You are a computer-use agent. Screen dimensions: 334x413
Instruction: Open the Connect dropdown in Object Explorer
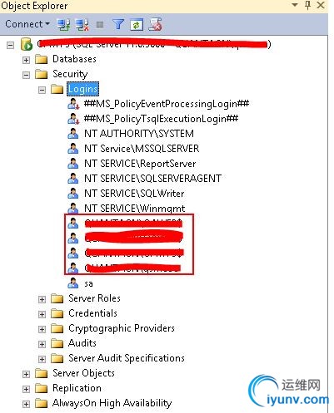[27, 24]
